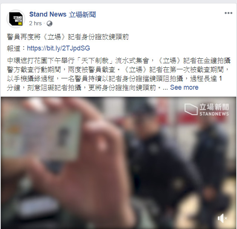Viewport: 237px width, 229px height.
Task: Open the three-dots post options menu
Action: 228,13
